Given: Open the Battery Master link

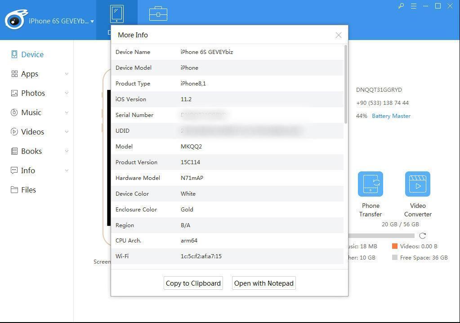Looking at the screenshot, I should coord(391,116).
